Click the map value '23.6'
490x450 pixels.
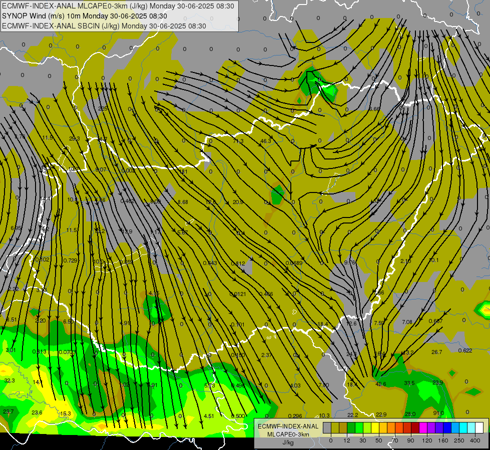coord(37,412)
